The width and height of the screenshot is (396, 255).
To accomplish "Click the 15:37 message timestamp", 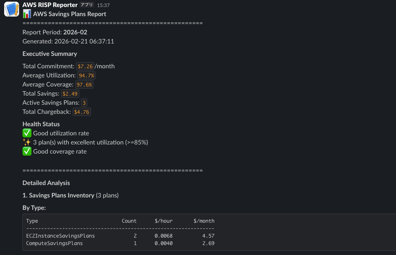I will tap(103, 5).
